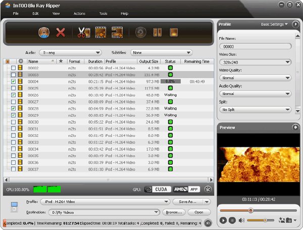
Task: Open the Audio track dropdown
Action: [x=70, y=53]
